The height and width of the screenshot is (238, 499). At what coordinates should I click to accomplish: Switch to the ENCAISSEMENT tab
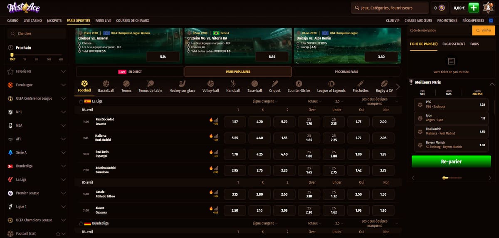[454, 44]
